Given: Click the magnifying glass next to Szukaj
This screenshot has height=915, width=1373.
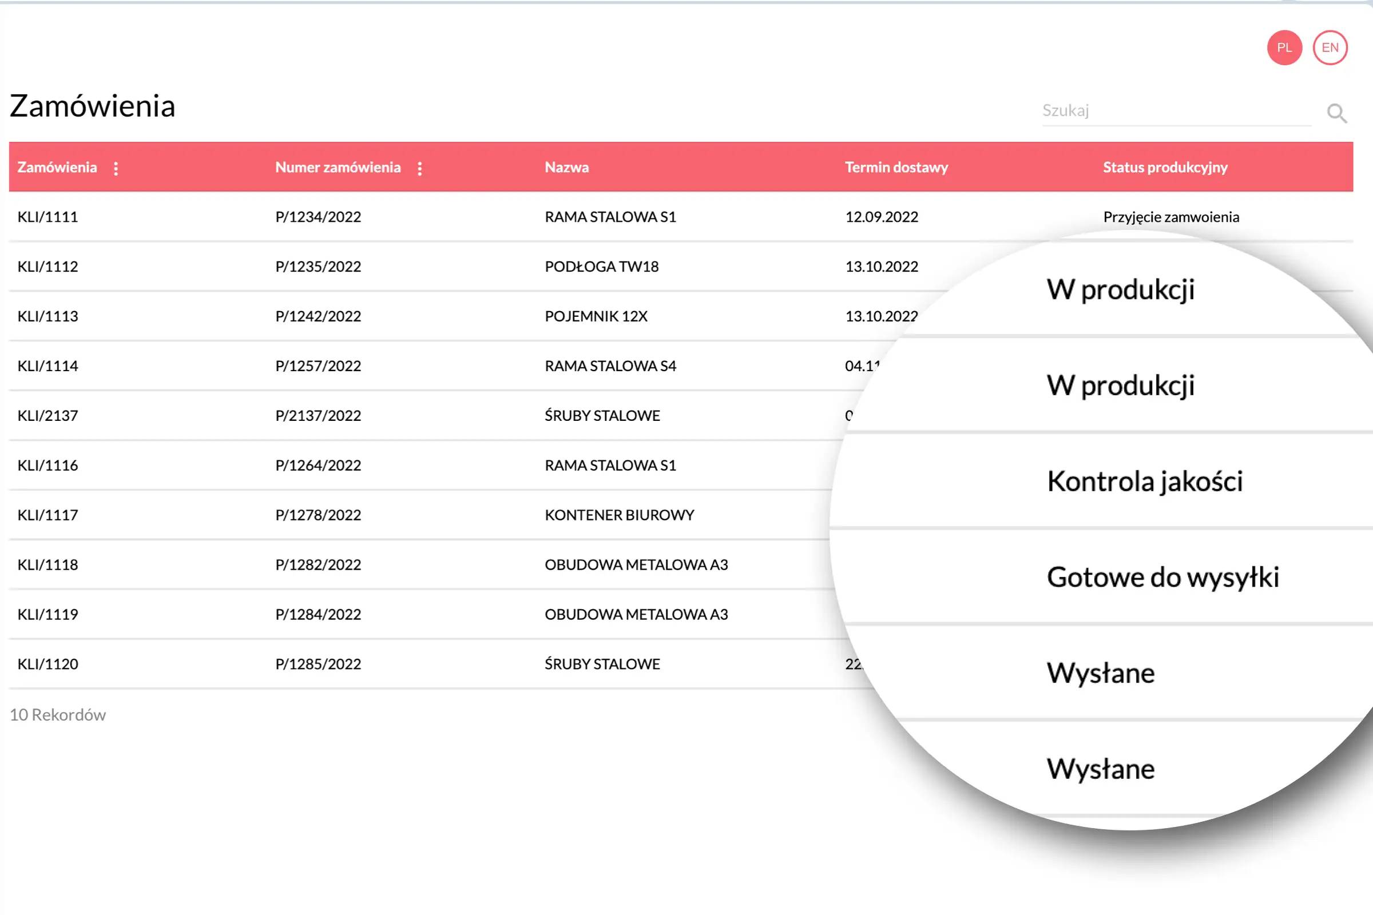Looking at the screenshot, I should point(1337,113).
